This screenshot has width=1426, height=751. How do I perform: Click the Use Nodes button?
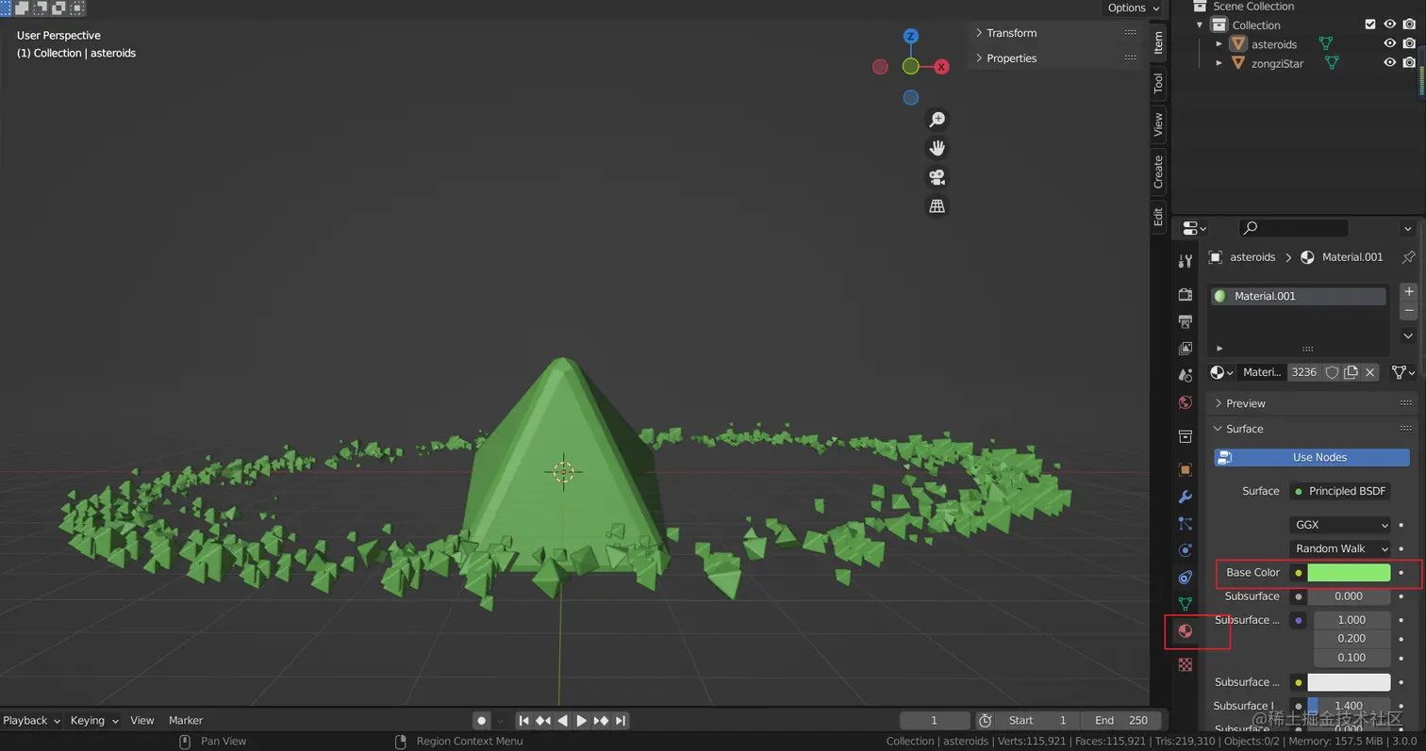pos(1312,457)
